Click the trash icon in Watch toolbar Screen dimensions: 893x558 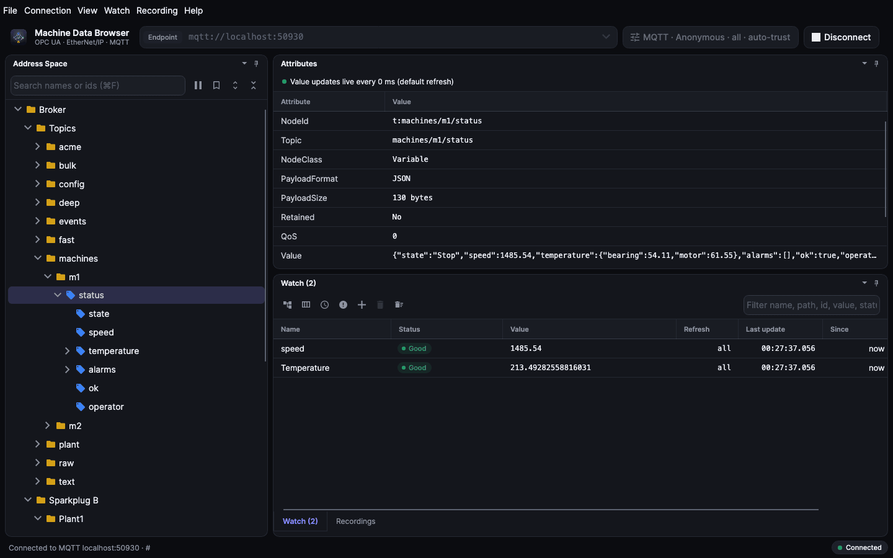click(x=380, y=304)
